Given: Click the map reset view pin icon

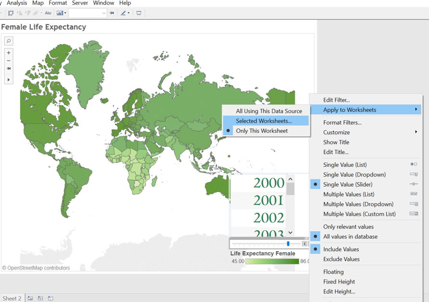Looking at the screenshot, I should (9, 69).
